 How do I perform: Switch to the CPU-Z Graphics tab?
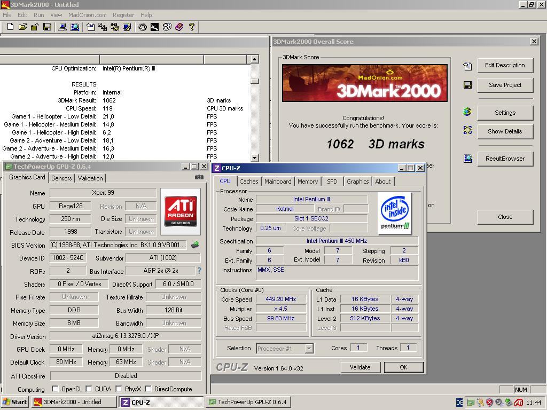pyautogui.click(x=357, y=182)
